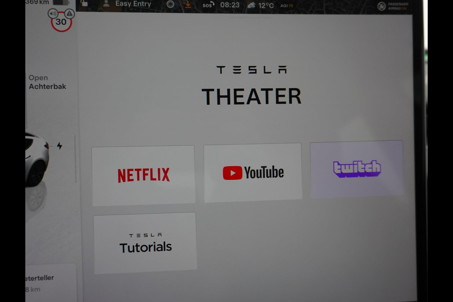Open Tesla Tutorials tile
The image size is (453, 302).
click(x=145, y=243)
